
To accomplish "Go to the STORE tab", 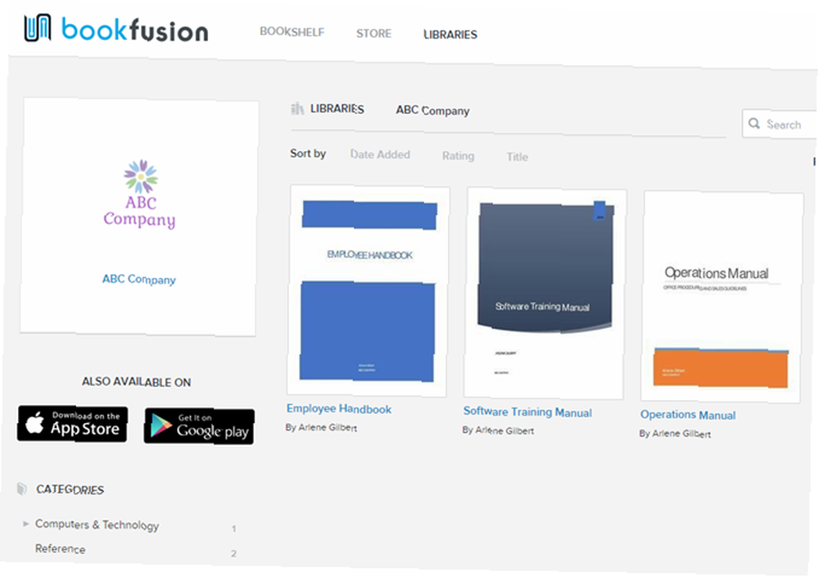I will click(x=373, y=34).
